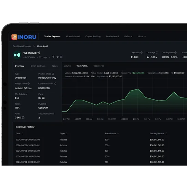Open the Trader Explorer menu
188x188 pixels.
pyautogui.click(x=52, y=36)
